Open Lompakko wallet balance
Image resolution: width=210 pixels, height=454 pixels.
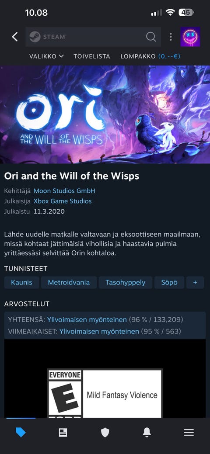(x=150, y=56)
